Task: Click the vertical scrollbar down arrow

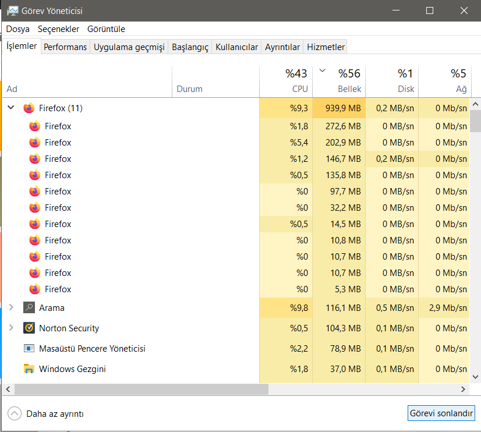Action: point(475,377)
